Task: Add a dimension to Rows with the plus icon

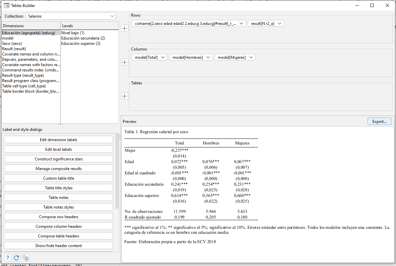Action: (x=124, y=28)
